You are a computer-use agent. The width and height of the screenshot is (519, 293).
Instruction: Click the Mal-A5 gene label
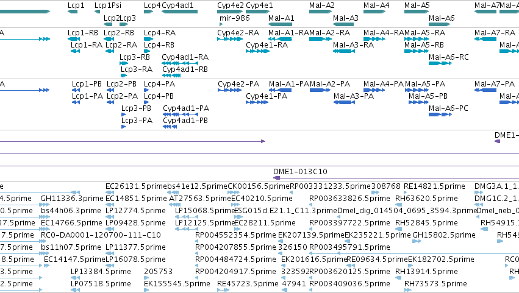(417, 5)
